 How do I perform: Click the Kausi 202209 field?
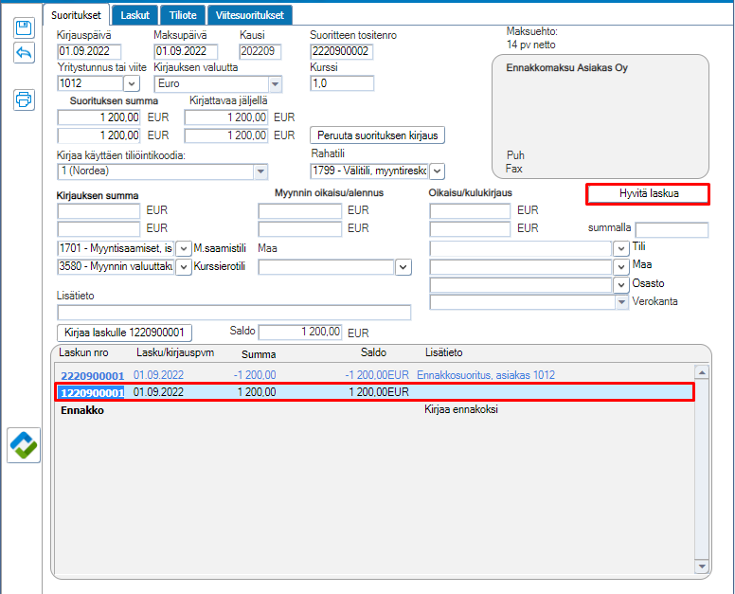pyautogui.click(x=260, y=51)
